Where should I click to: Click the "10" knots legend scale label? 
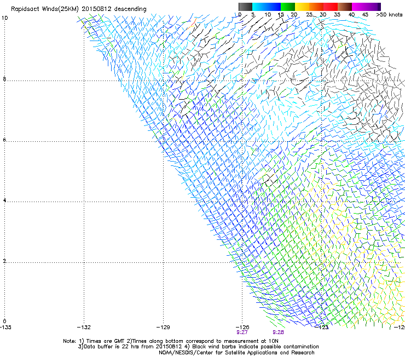268,14
